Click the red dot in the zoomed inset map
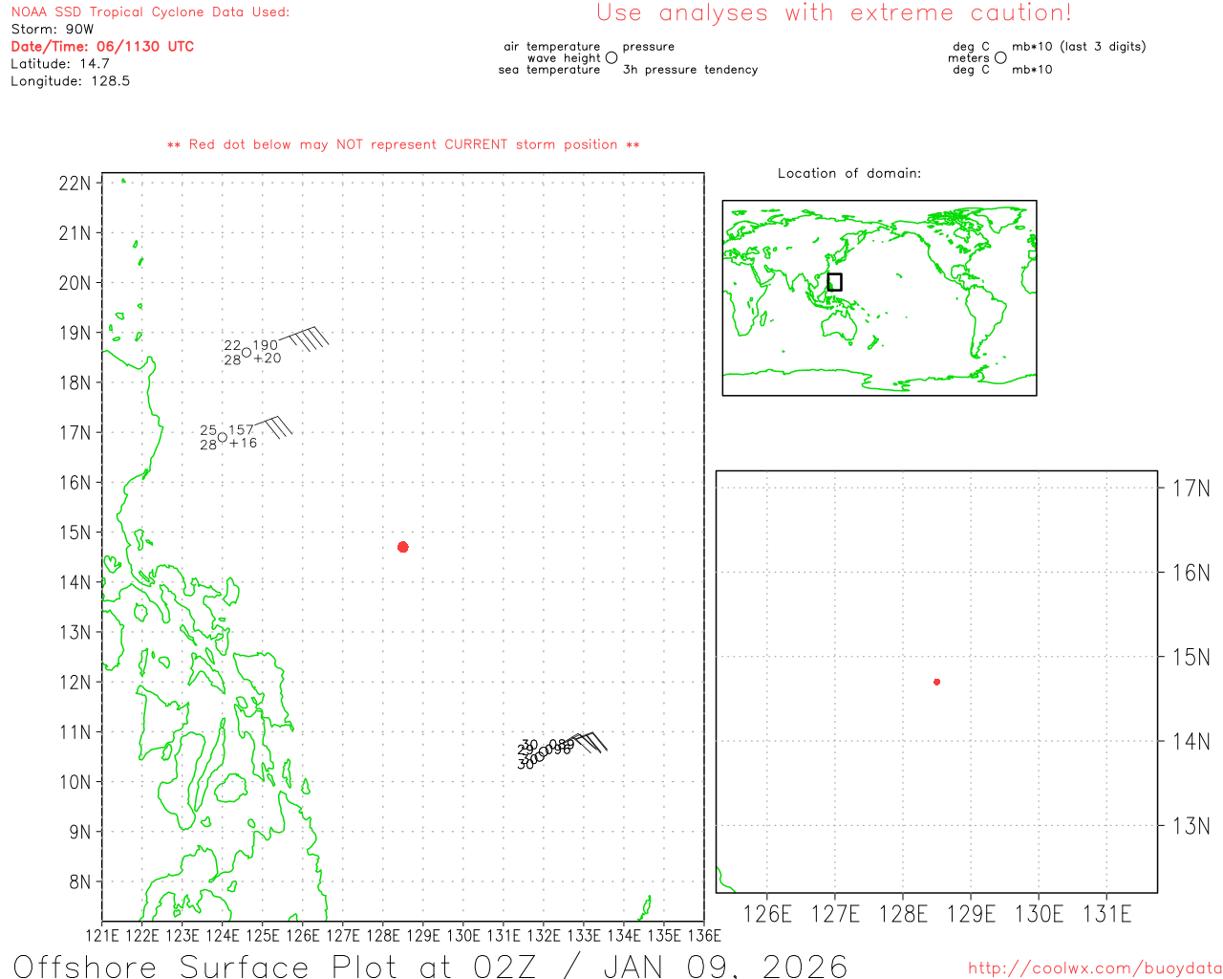1223x979 pixels. pyautogui.click(x=936, y=682)
